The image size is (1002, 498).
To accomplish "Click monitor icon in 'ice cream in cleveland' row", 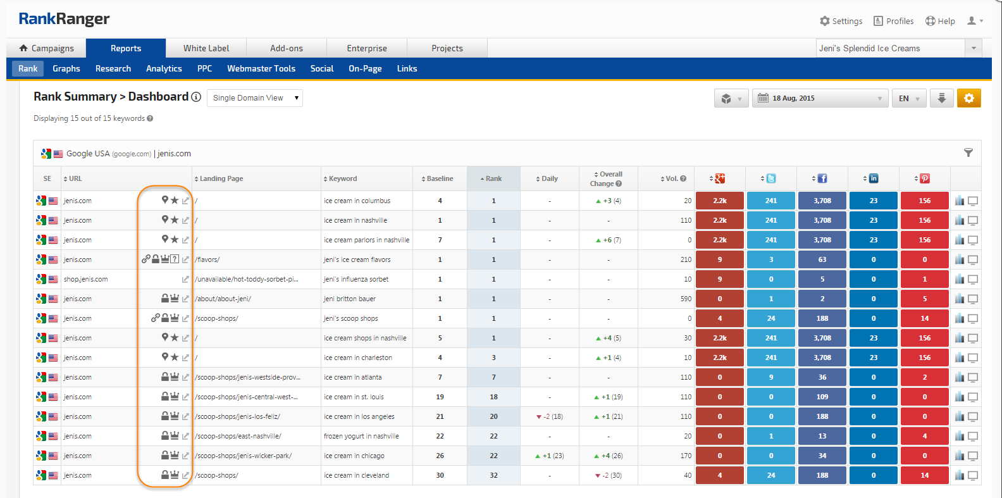I will (x=973, y=475).
